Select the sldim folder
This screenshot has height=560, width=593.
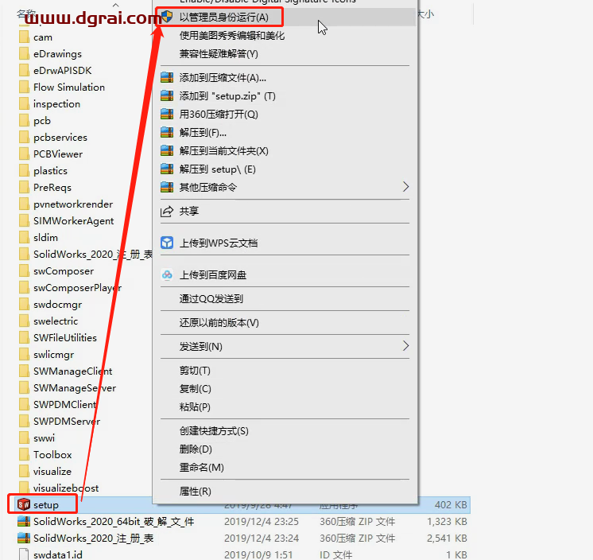point(45,238)
